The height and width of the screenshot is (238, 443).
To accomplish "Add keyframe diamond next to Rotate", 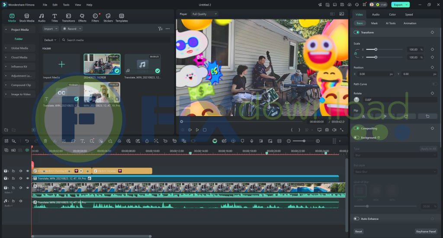I will coord(432,93).
